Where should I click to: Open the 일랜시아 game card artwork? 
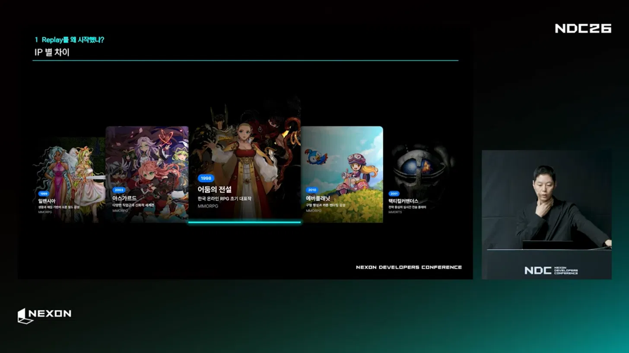(x=69, y=180)
